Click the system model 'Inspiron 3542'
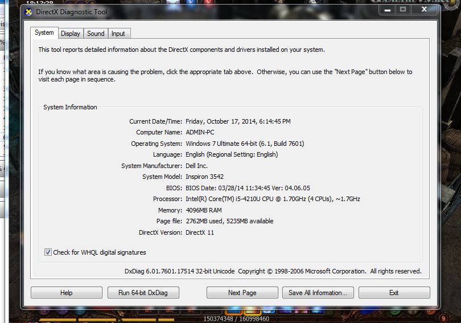The height and width of the screenshot is (323, 461). click(205, 177)
